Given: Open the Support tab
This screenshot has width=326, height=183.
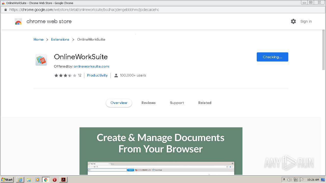Looking at the screenshot, I should pos(177,103).
